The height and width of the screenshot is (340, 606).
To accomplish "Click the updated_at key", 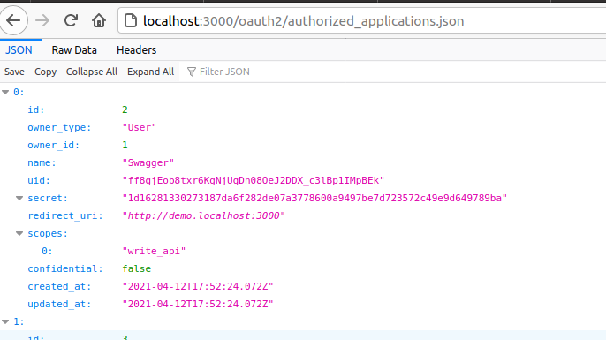I will tap(59, 305).
